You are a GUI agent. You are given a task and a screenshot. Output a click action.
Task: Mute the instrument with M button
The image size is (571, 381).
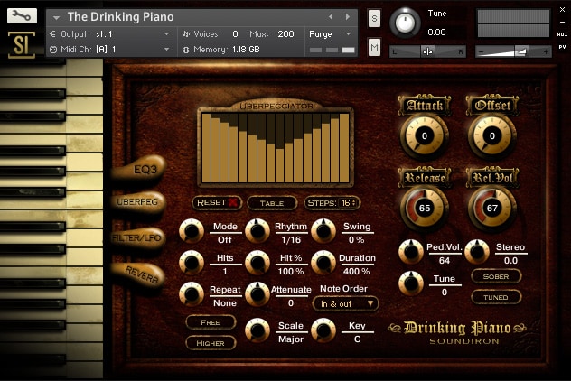(374, 48)
